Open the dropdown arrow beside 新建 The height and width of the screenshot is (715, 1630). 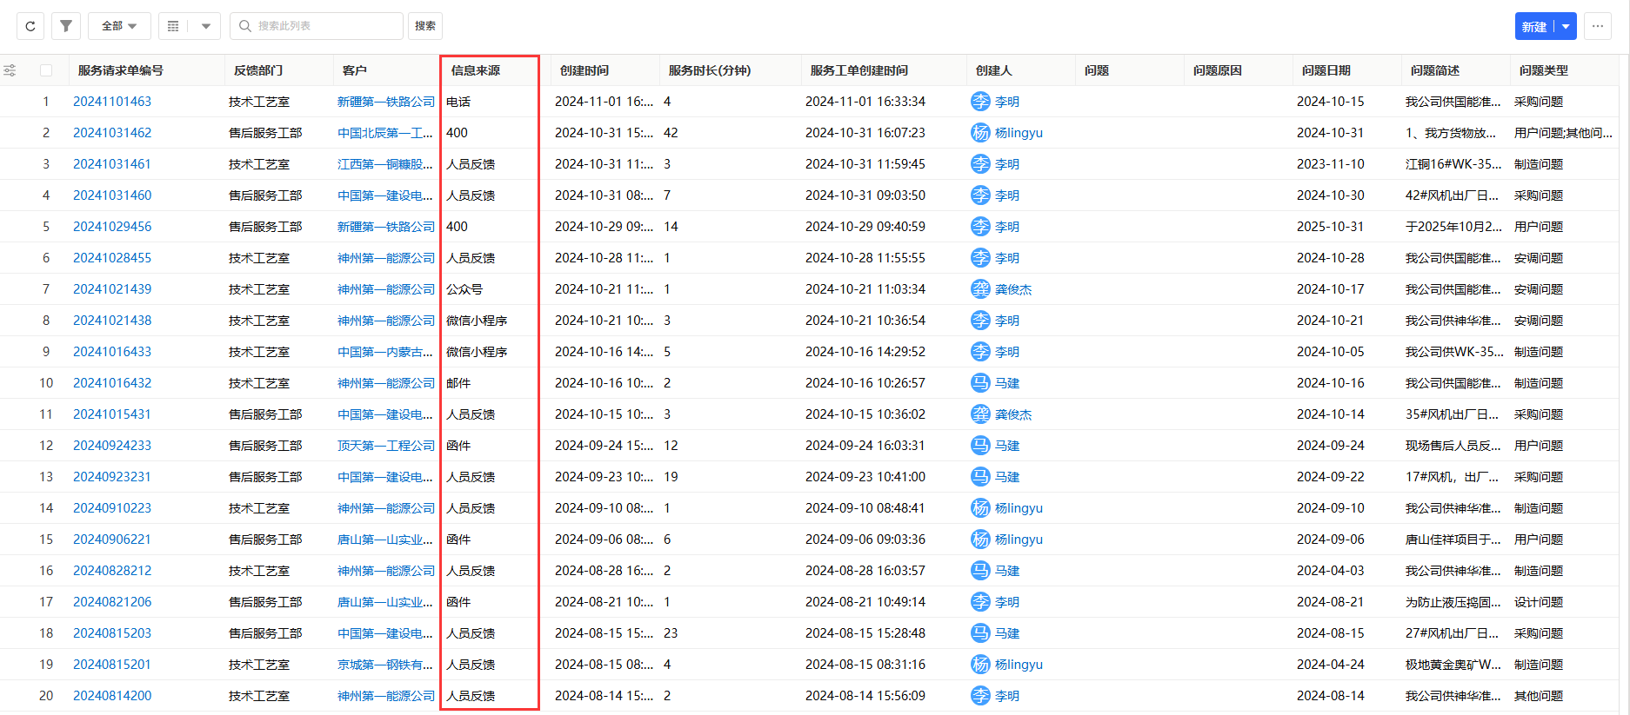point(1566,26)
